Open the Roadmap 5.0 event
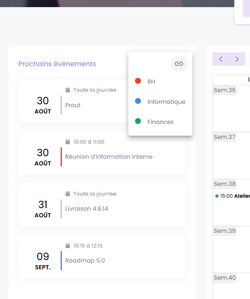 point(102,256)
